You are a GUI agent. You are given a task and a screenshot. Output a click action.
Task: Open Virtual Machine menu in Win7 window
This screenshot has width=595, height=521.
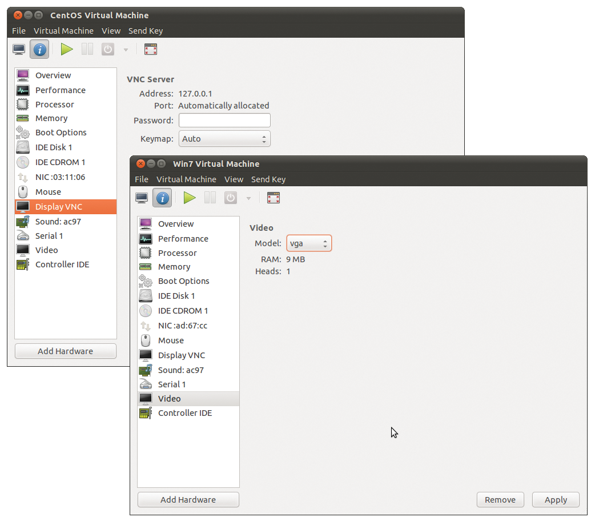pyautogui.click(x=186, y=179)
